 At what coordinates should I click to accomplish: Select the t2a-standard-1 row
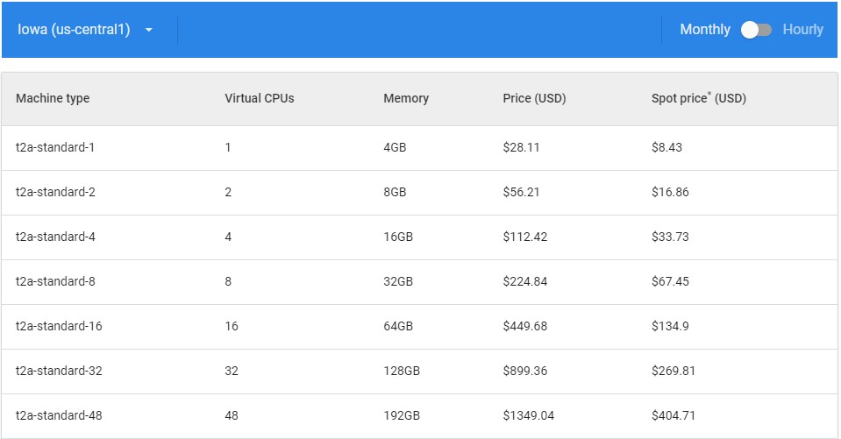[x=55, y=147]
